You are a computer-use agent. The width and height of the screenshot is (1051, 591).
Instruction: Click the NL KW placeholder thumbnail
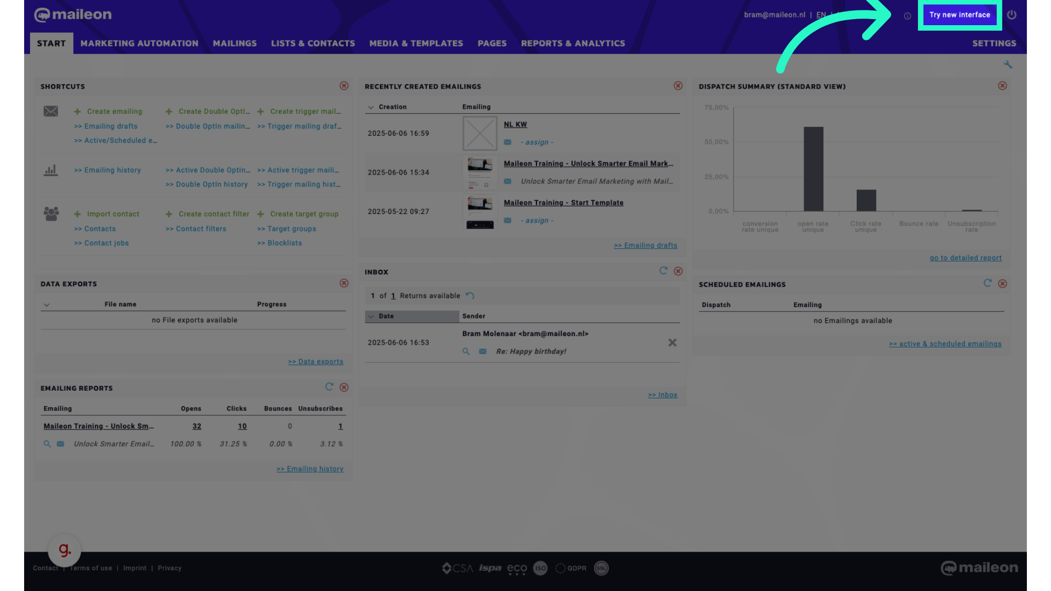click(480, 133)
